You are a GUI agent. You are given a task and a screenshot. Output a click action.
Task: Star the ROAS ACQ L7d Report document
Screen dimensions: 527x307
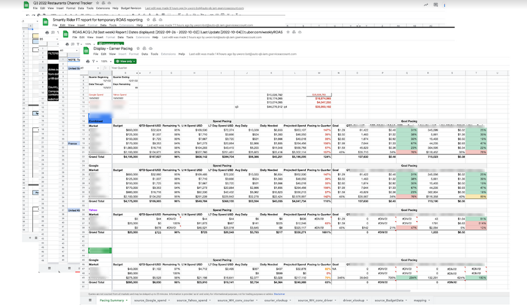[x=288, y=32]
